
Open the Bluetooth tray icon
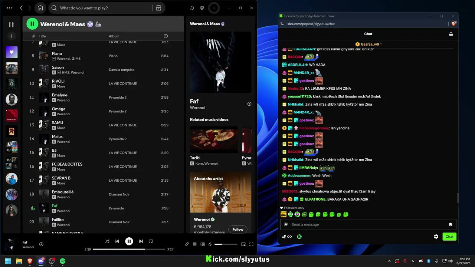click(x=428, y=261)
